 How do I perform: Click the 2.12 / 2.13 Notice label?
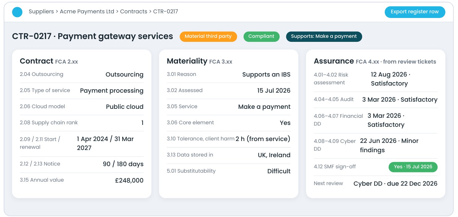(40, 164)
